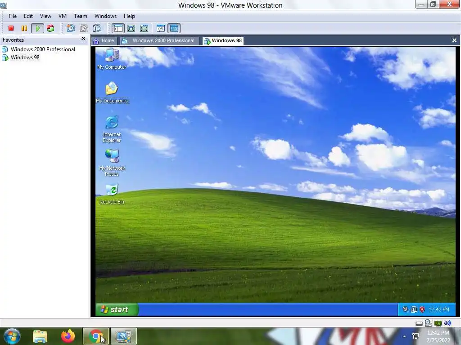Screen dimensions: 461x345
Task: Click the My Documents desktop icon
Action: pyautogui.click(x=112, y=93)
